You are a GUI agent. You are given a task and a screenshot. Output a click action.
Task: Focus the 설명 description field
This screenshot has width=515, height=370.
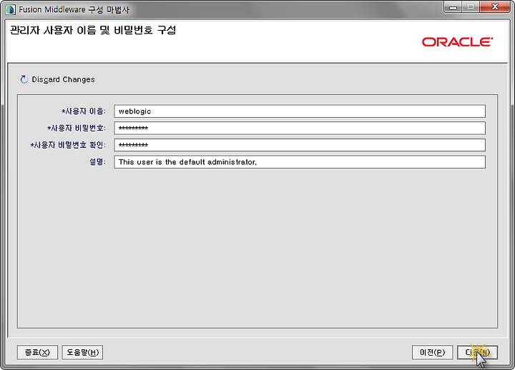pyautogui.click(x=300, y=162)
